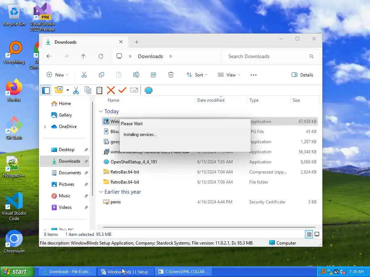Screen dimensions: 370x277
Task: Select the RetroBar.64-bit compressed zip file
Action: point(210,172)
